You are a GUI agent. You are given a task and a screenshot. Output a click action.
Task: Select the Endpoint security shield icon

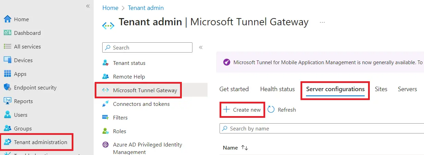click(8, 87)
